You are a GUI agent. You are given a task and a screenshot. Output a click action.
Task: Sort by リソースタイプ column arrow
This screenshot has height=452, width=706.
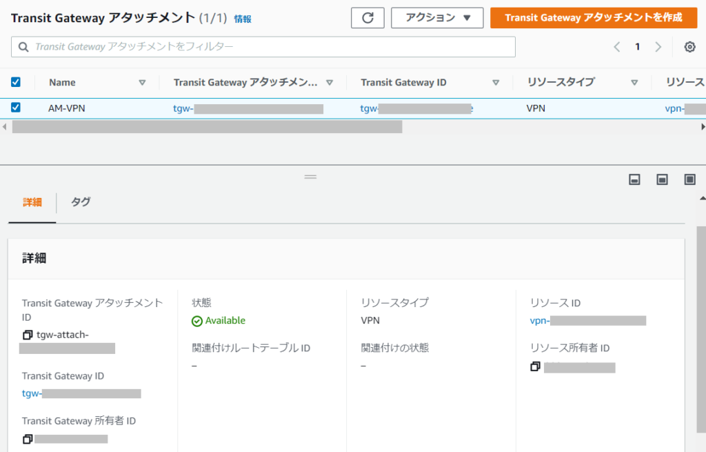(x=634, y=83)
